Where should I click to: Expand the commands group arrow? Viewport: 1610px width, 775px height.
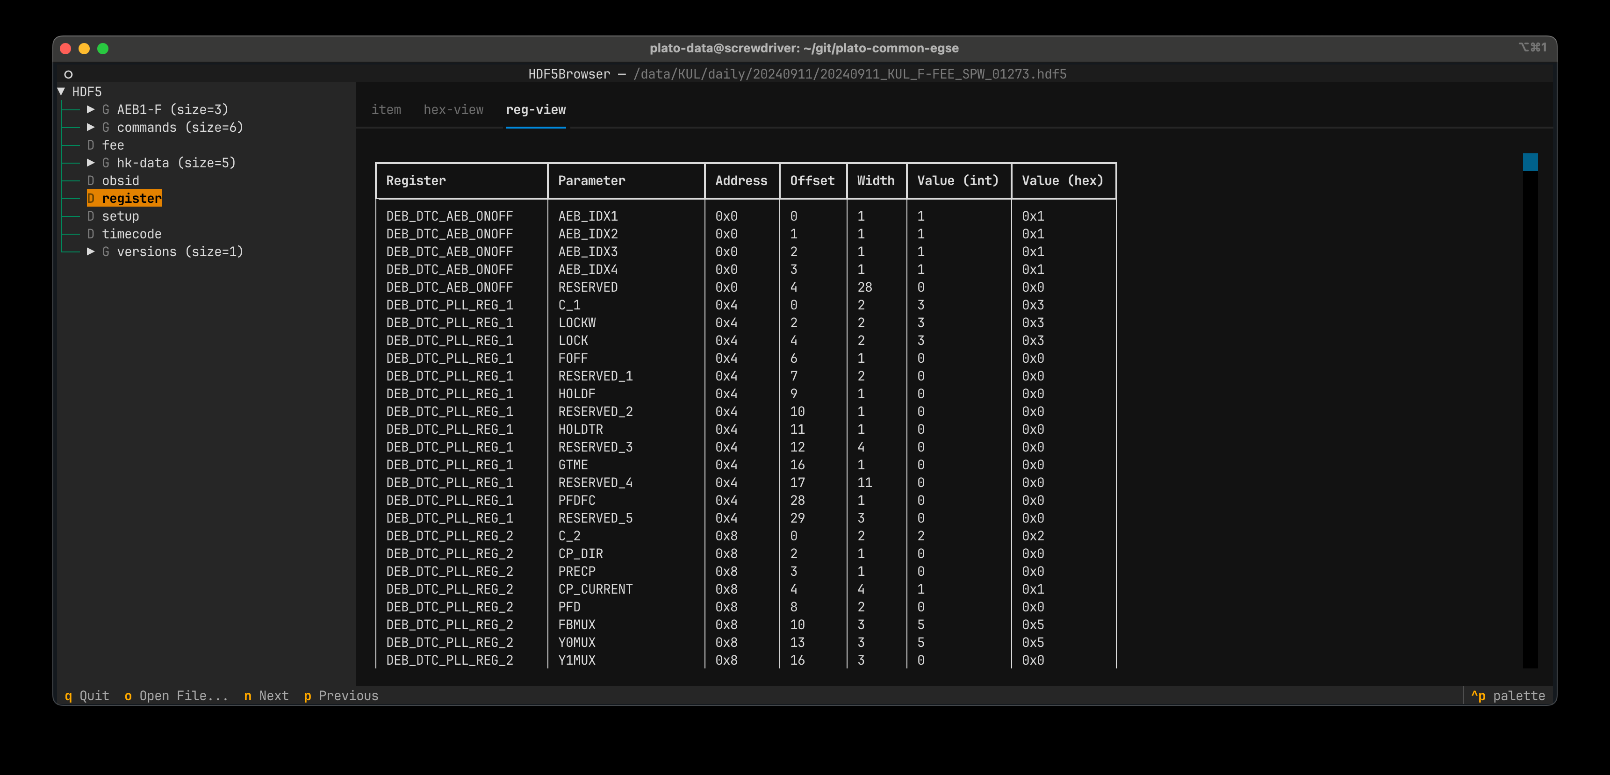(91, 127)
